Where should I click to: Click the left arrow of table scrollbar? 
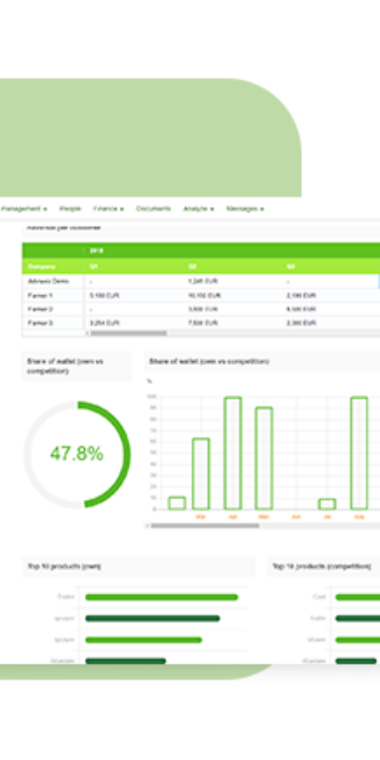click(88, 332)
